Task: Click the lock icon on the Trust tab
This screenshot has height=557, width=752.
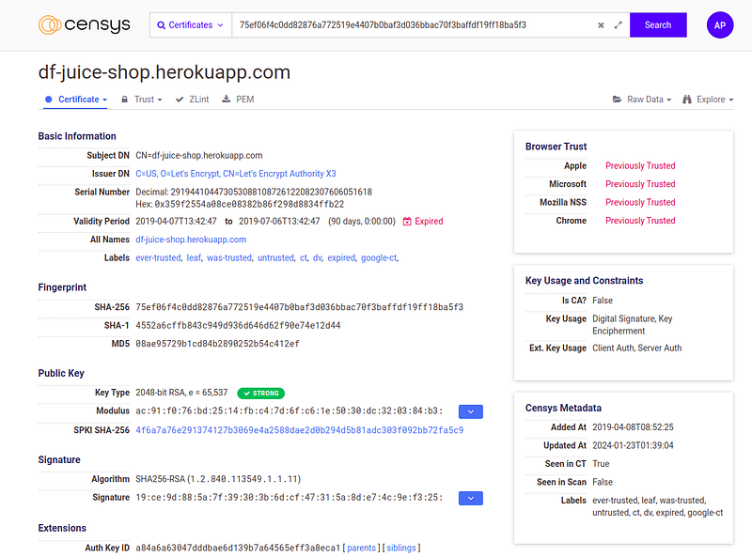Action: pos(125,100)
